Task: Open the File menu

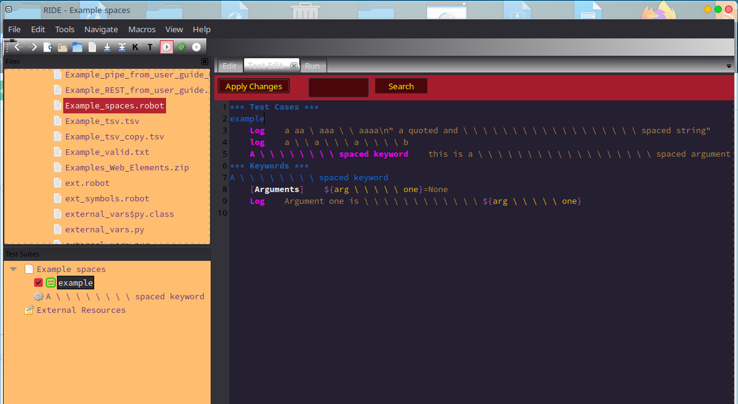Action: click(x=15, y=29)
